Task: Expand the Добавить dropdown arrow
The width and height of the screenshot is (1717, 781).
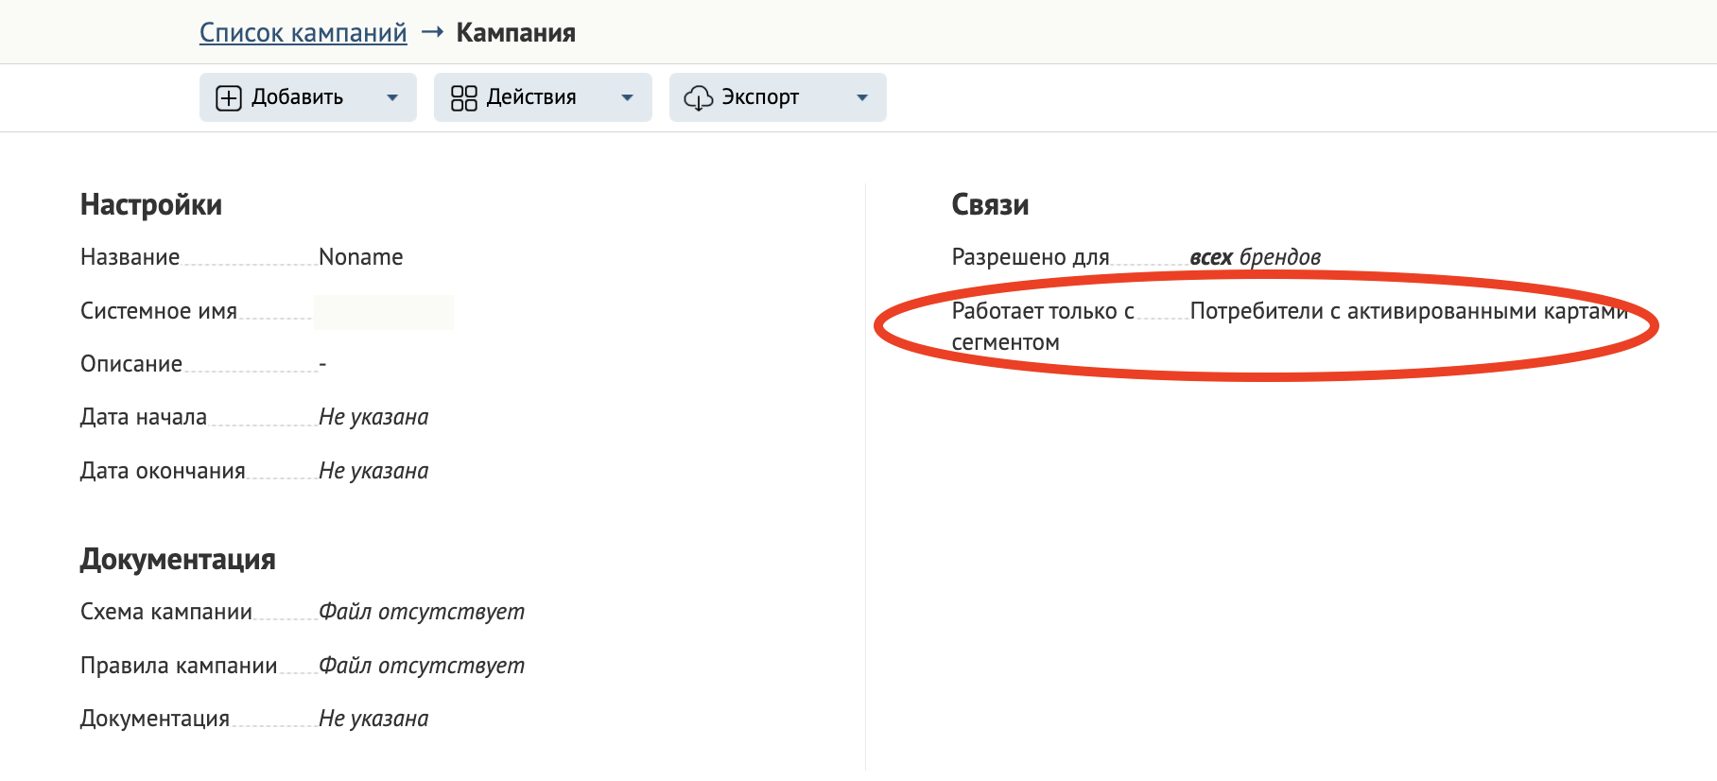Action: pos(392,97)
